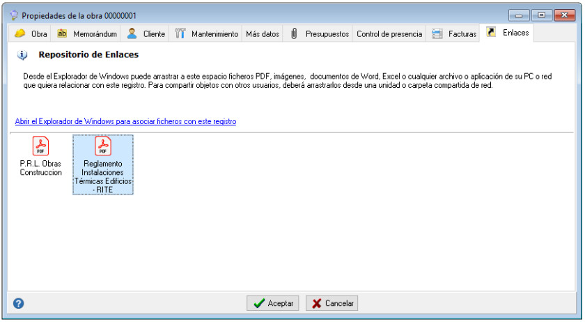Open the Memorándum tab

pyautogui.click(x=94, y=33)
